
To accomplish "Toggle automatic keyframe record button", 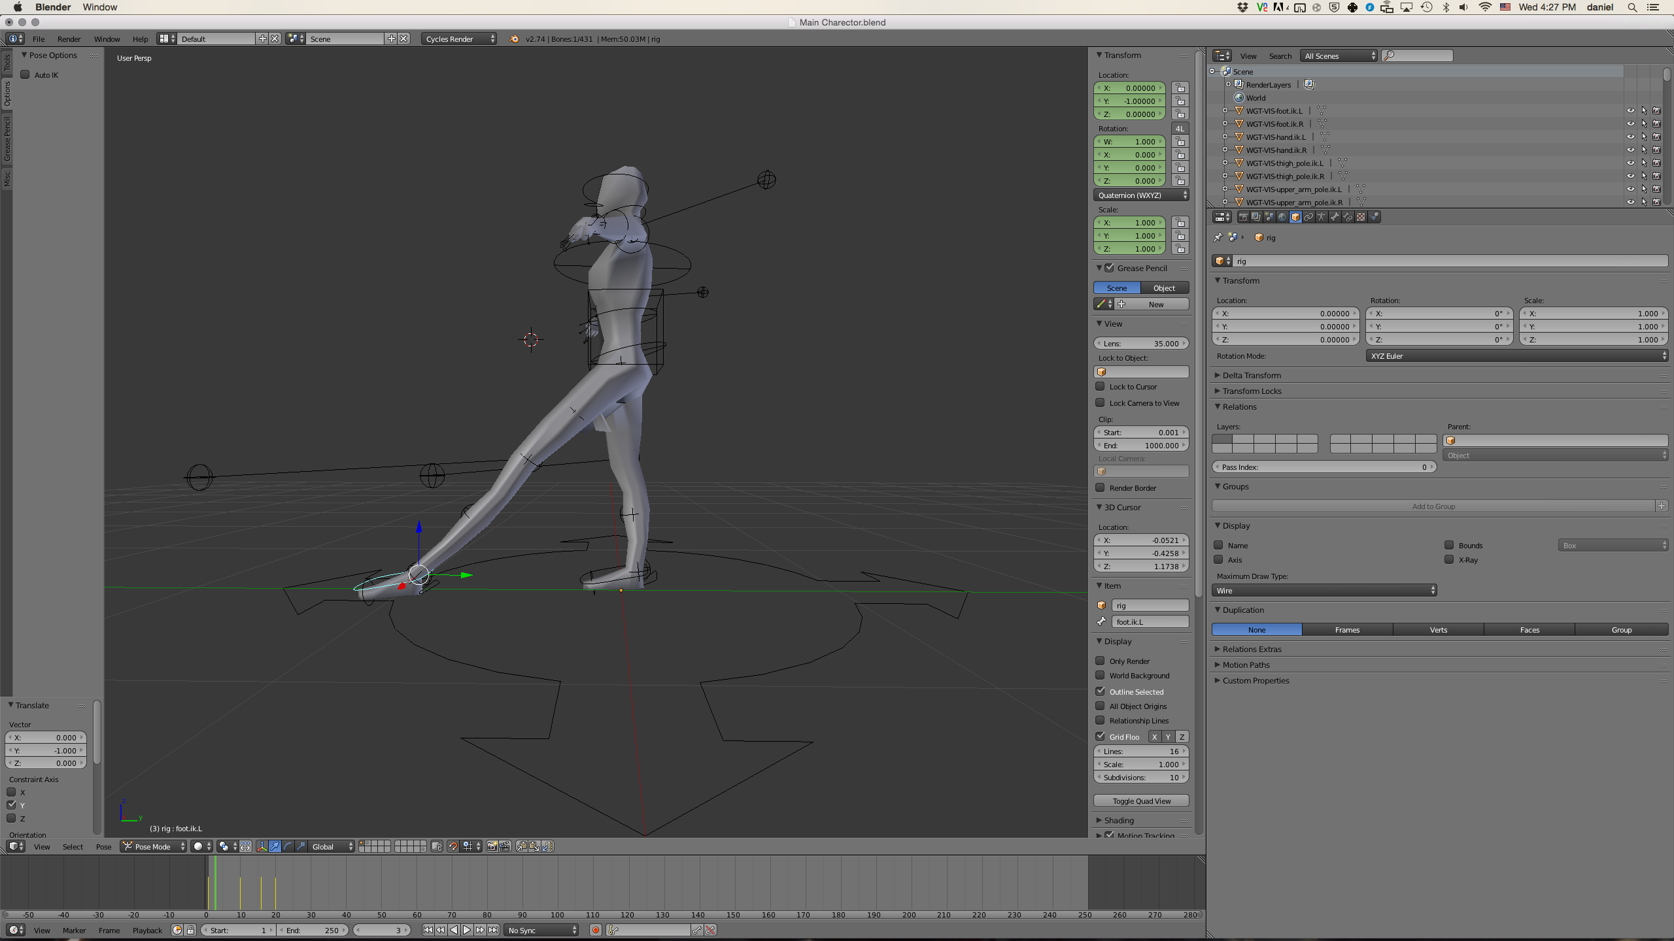I will point(596,930).
